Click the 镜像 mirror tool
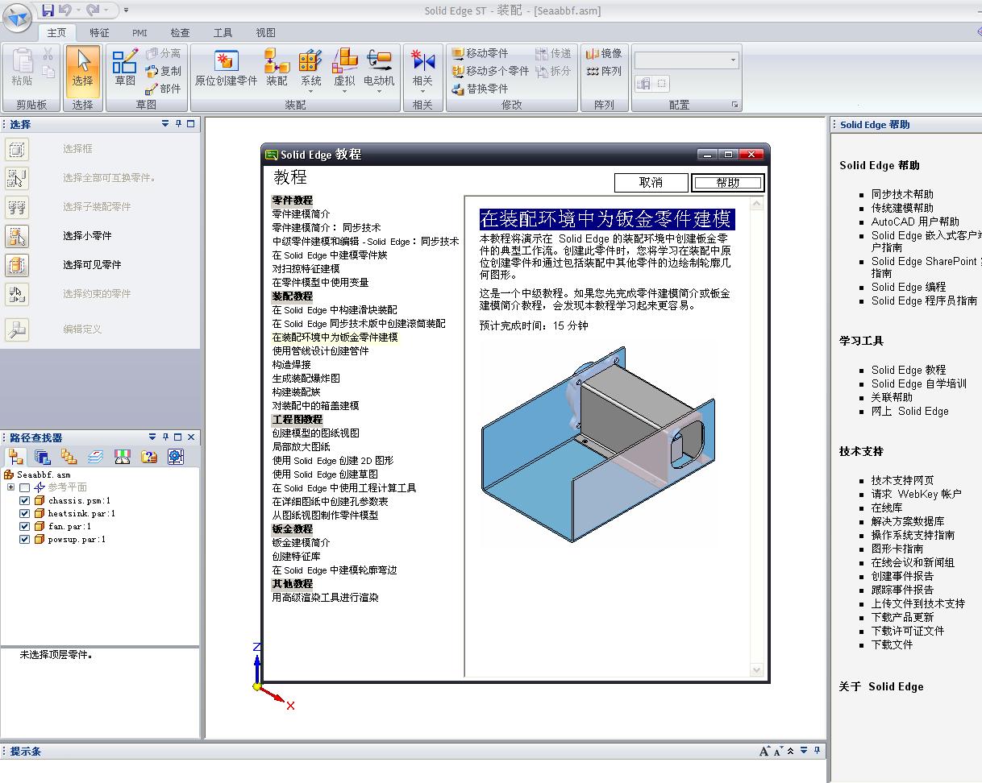This screenshot has height=783, width=982. pos(604,53)
